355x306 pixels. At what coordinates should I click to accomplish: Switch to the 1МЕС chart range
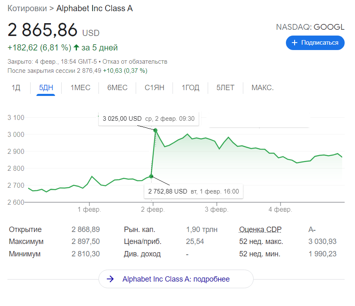point(80,88)
